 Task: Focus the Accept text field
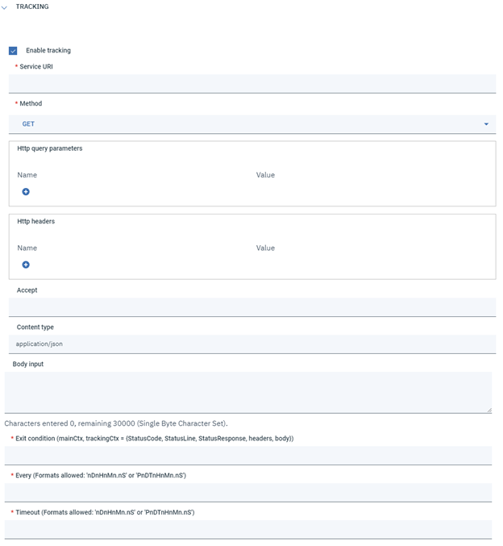[x=251, y=307]
